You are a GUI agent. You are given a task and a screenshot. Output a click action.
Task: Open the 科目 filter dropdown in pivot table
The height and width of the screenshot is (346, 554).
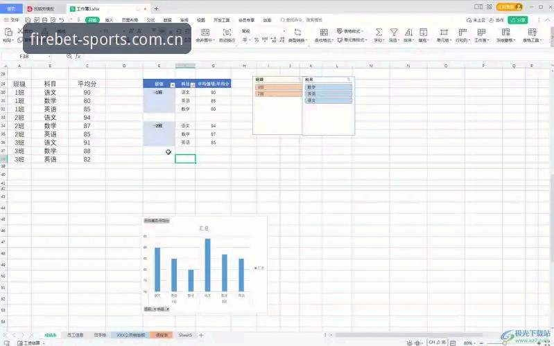pyautogui.click(x=193, y=84)
